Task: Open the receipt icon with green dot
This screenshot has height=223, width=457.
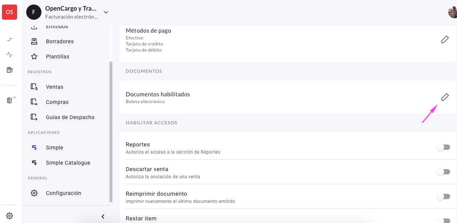Action: point(10,100)
